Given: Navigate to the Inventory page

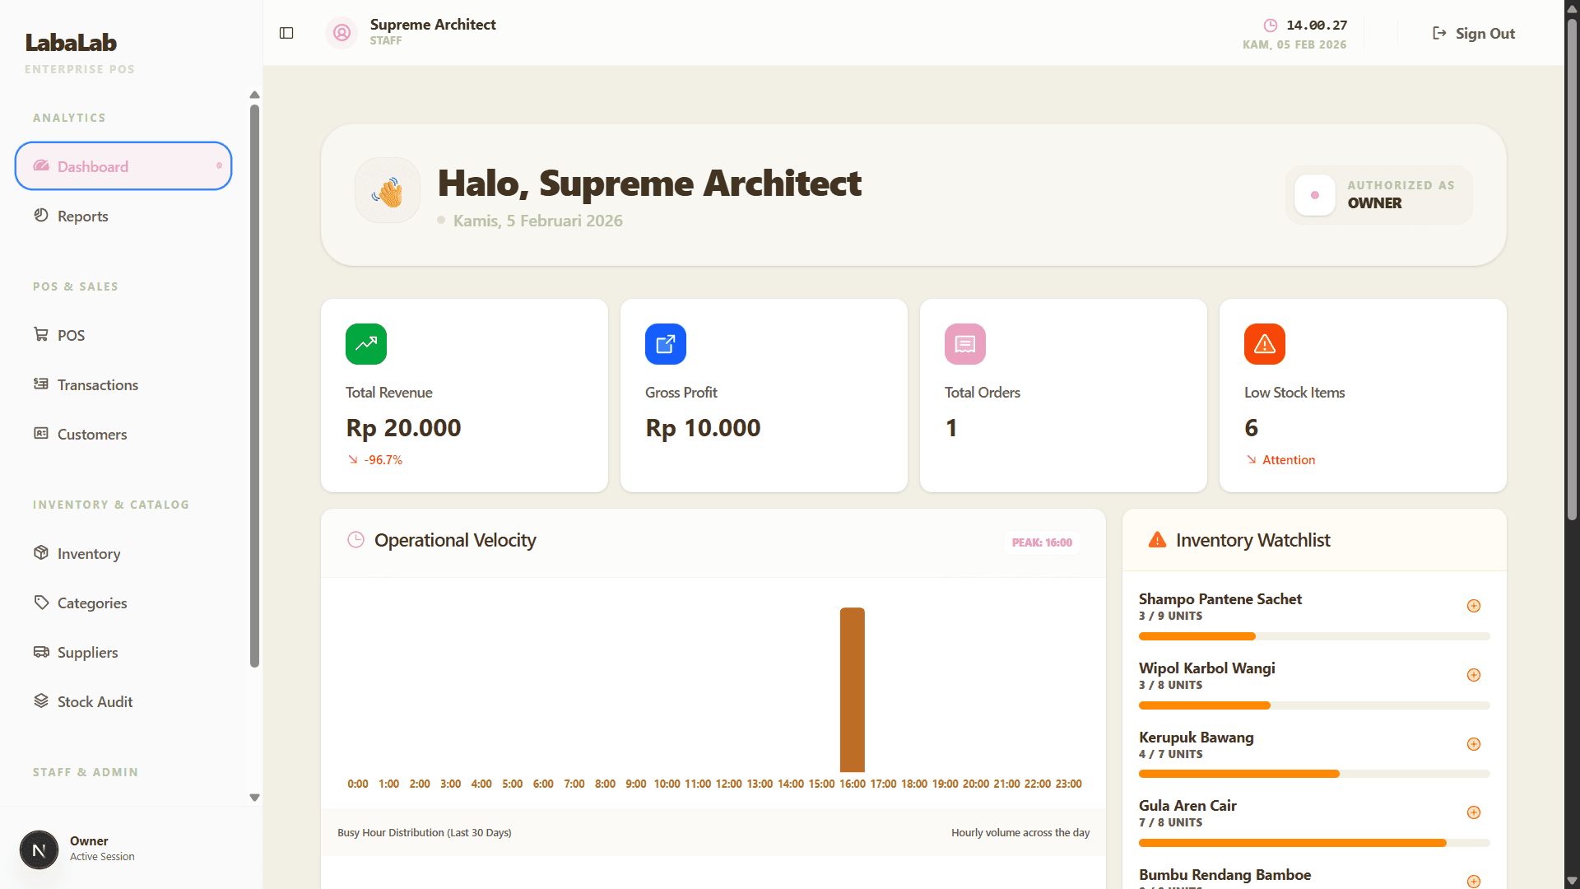Looking at the screenshot, I should point(123,553).
